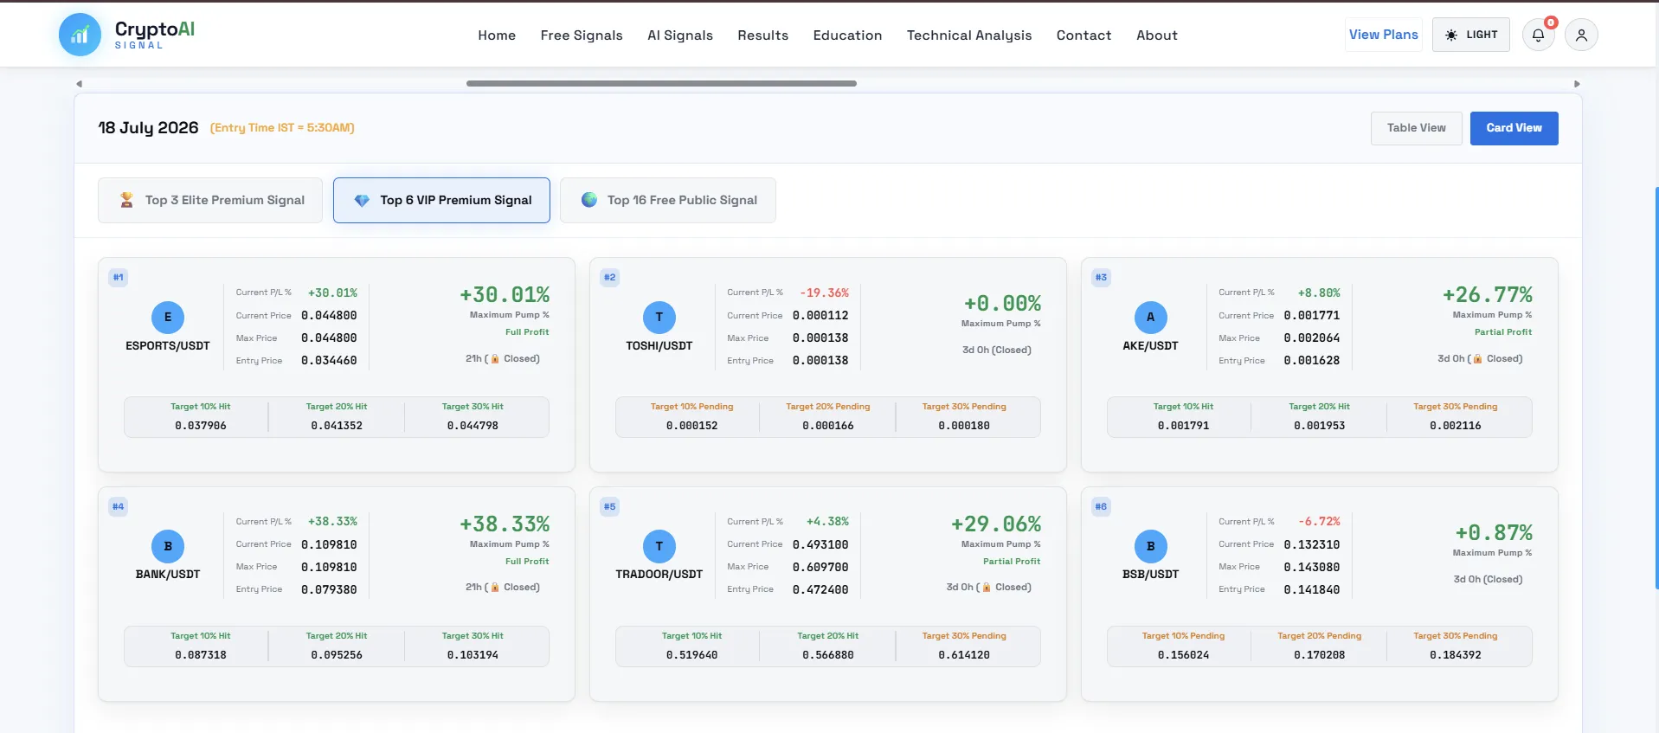Click the AKE/USDT coin avatar
1659x733 pixels.
tap(1150, 318)
